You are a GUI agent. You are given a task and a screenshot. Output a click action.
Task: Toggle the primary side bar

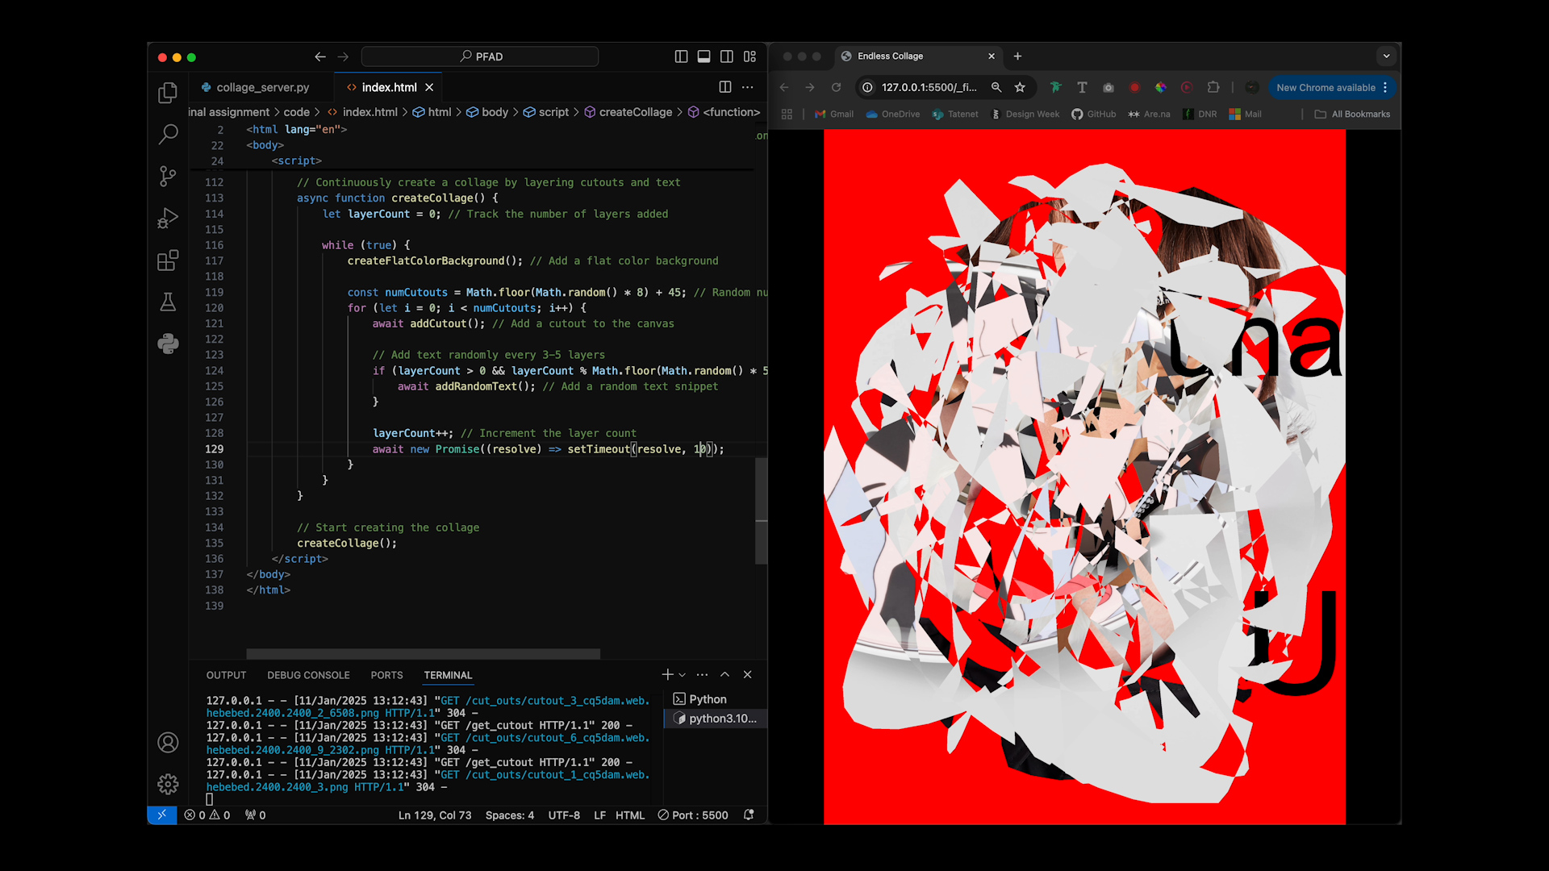681,56
